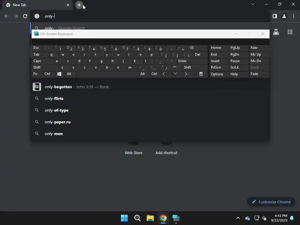Toggle the Nav key on keyboard
Screen dimensions: 300x225
[259, 48]
